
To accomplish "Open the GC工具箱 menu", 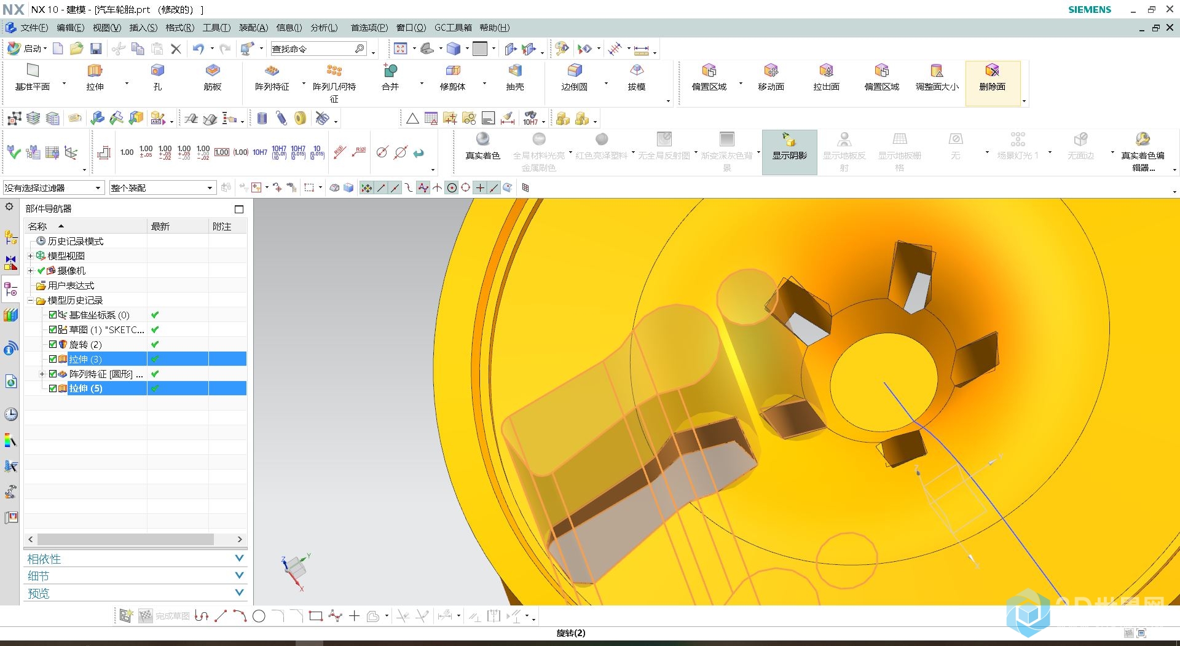I will pyautogui.click(x=453, y=28).
